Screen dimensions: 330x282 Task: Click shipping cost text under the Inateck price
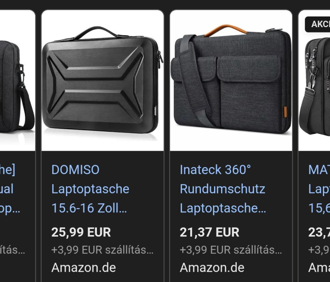pyautogui.click(x=231, y=250)
